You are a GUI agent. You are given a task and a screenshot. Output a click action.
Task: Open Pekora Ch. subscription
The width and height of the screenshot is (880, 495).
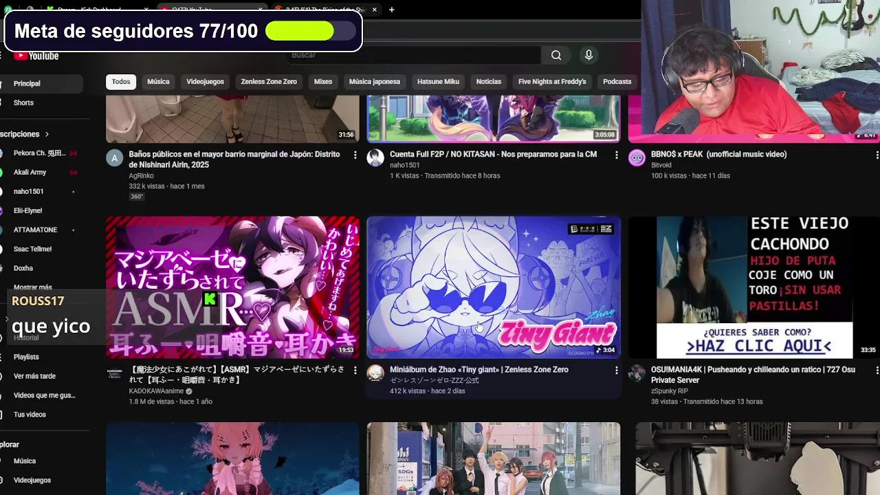(41, 153)
